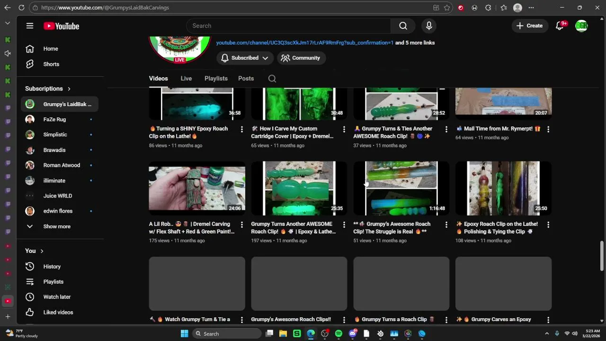
Task: Refresh the browser page
Action: [21, 8]
